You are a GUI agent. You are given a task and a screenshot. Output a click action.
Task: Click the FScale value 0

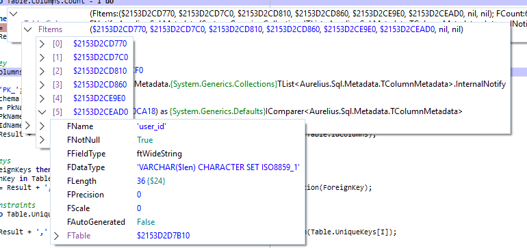pyautogui.click(x=139, y=208)
